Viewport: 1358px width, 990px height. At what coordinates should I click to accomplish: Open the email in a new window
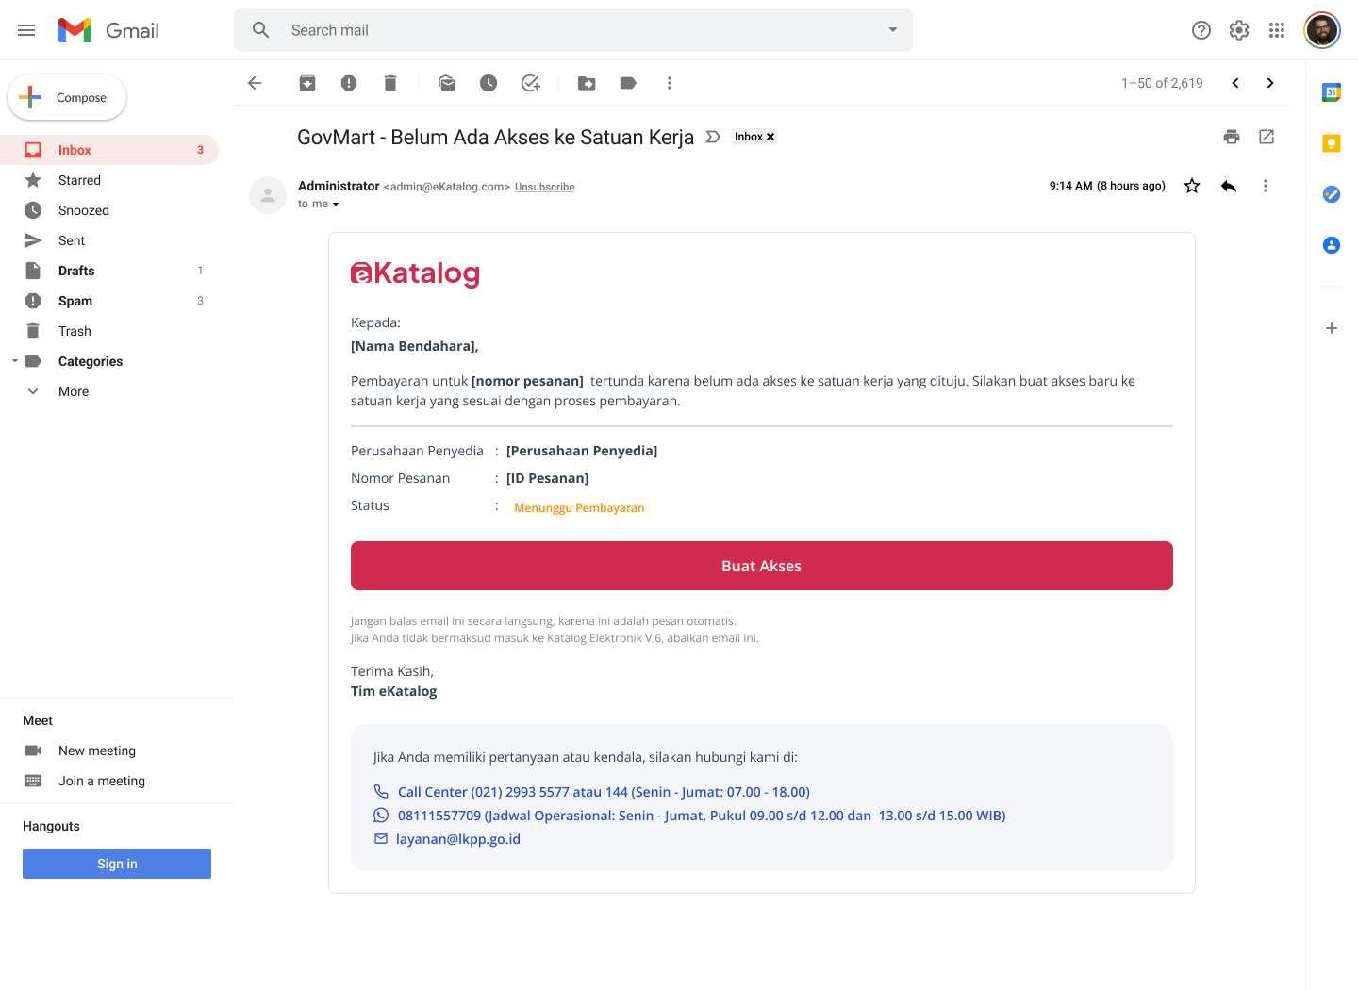1267,137
